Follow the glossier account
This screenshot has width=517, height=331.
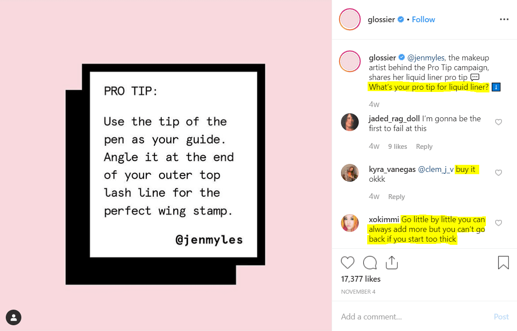point(423,20)
